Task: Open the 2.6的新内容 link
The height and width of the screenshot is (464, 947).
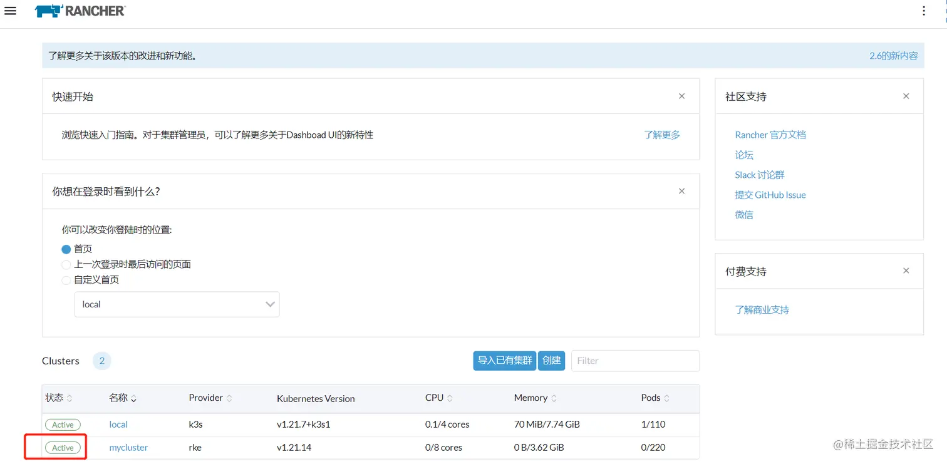Action: (893, 56)
